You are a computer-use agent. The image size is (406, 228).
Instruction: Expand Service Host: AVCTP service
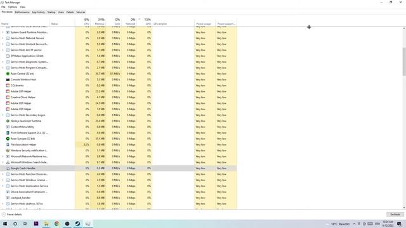click(x=3, y=50)
